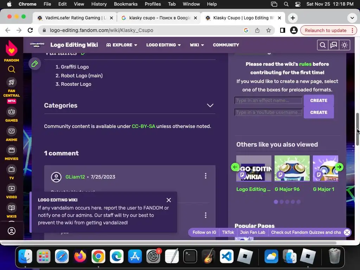The height and width of the screenshot is (270, 360).
Task: Show next items in viewed carousel
Action: pos(339,167)
